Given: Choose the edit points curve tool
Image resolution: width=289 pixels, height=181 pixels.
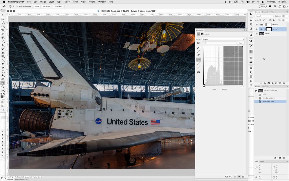Looking at the screenshot, I should (x=198, y=60).
